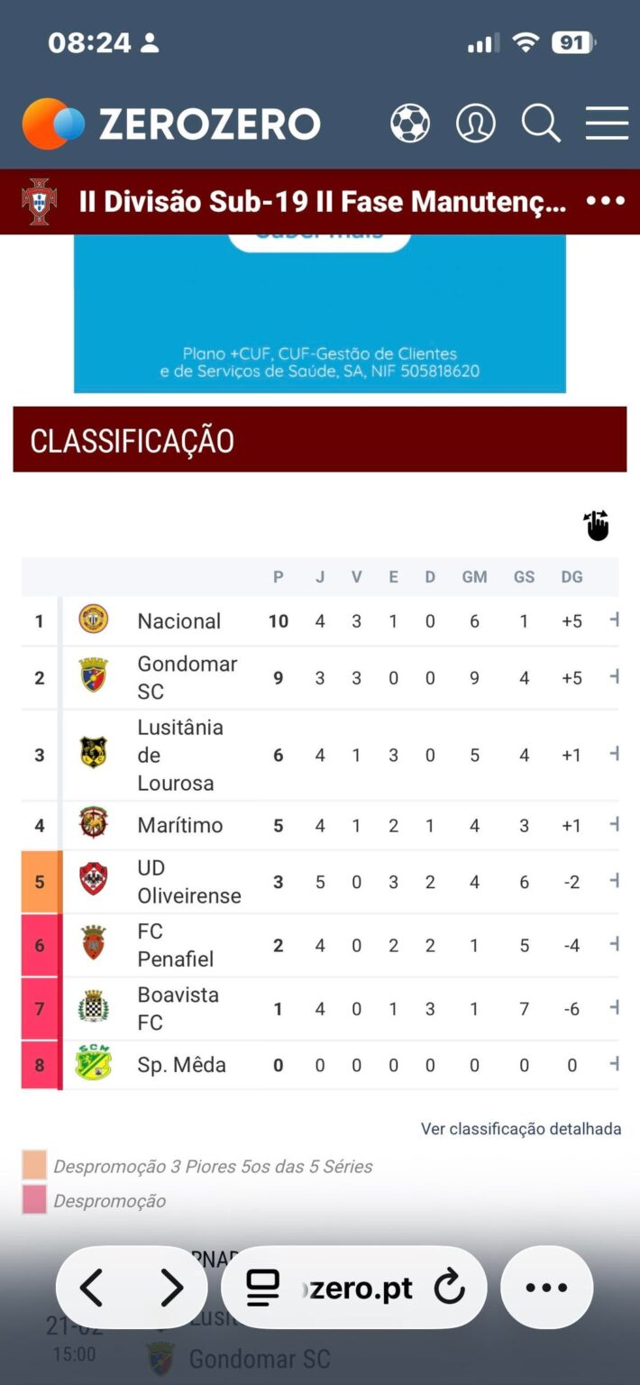Open the hamburger navigation menu

pos(606,124)
